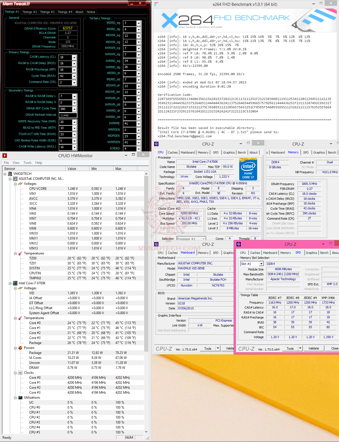Viewport: 339px width, 442px height.
Task: Open the Notice tab in MemTweakIt
Action: tap(91, 12)
